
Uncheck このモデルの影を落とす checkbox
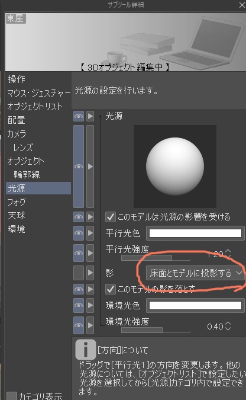(110, 289)
